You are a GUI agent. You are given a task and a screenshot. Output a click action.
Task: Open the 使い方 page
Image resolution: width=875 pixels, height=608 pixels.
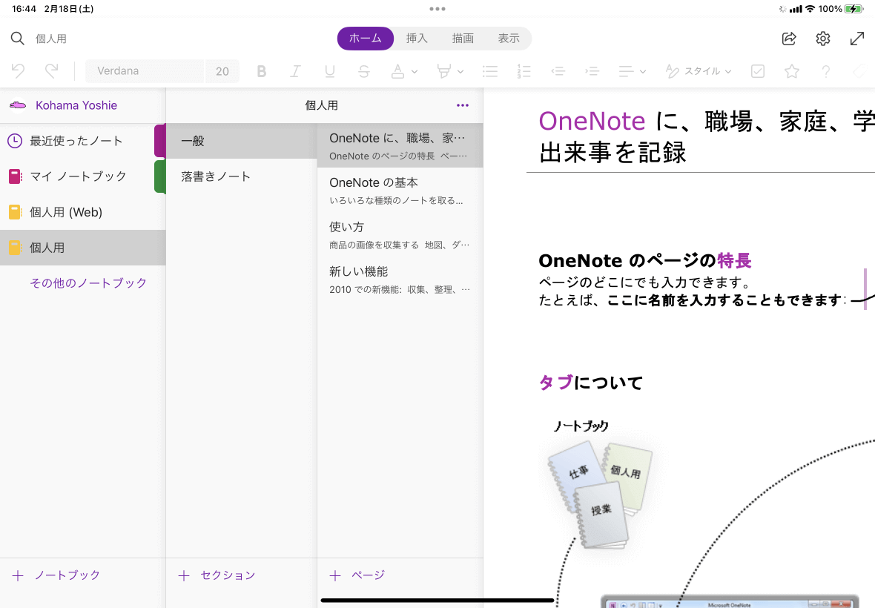click(x=400, y=235)
